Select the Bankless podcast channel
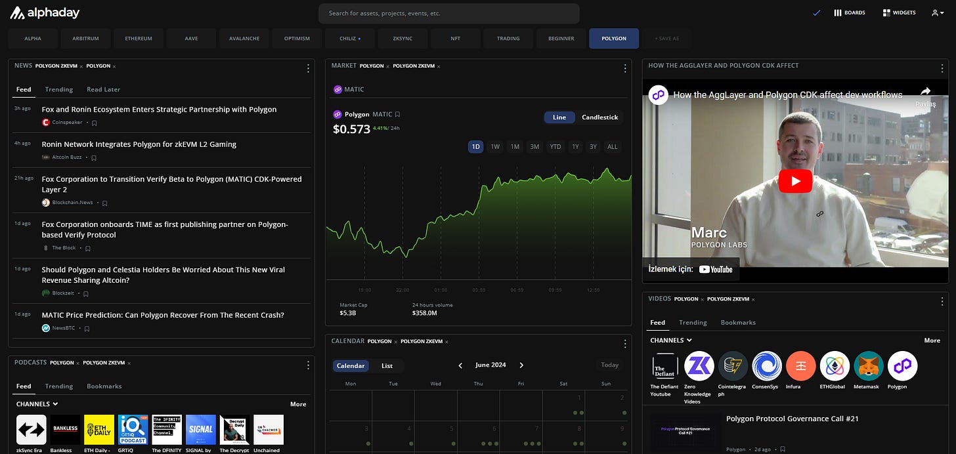 [65, 430]
